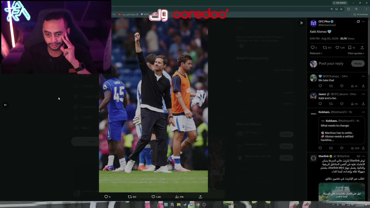
Task: Open All Bookmarks folder
Action: click(x=360, y=14)
